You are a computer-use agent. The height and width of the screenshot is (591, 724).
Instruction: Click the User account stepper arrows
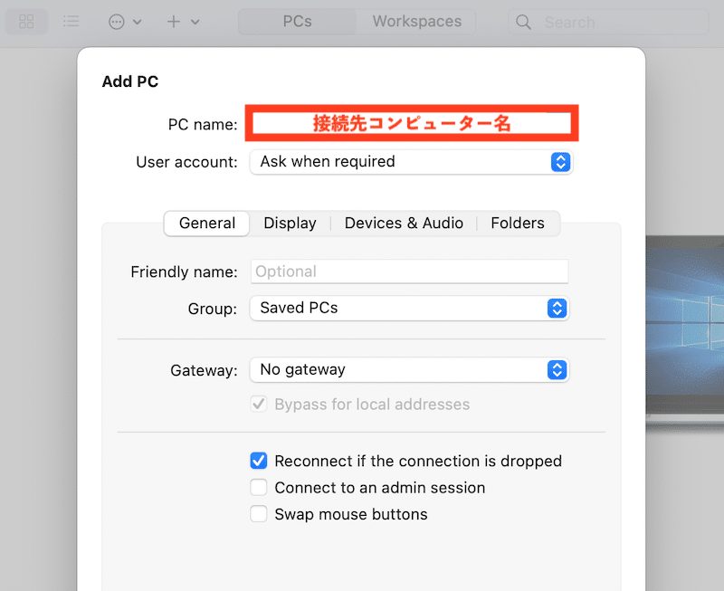[560, 162]
